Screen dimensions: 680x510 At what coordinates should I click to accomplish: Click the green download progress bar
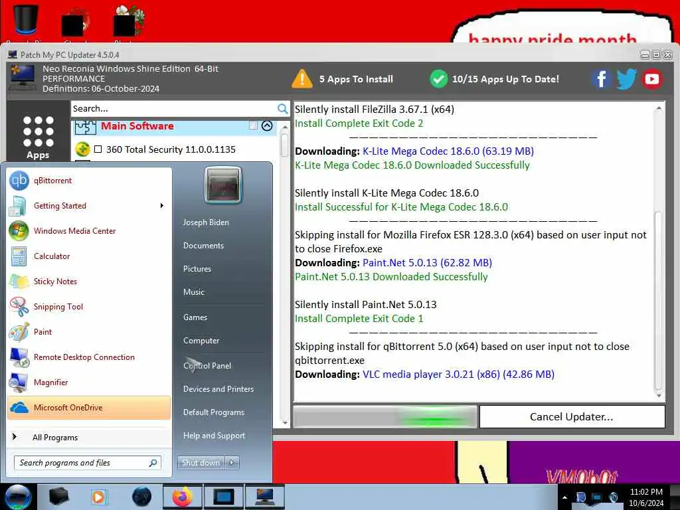click(x=385, y=417)
